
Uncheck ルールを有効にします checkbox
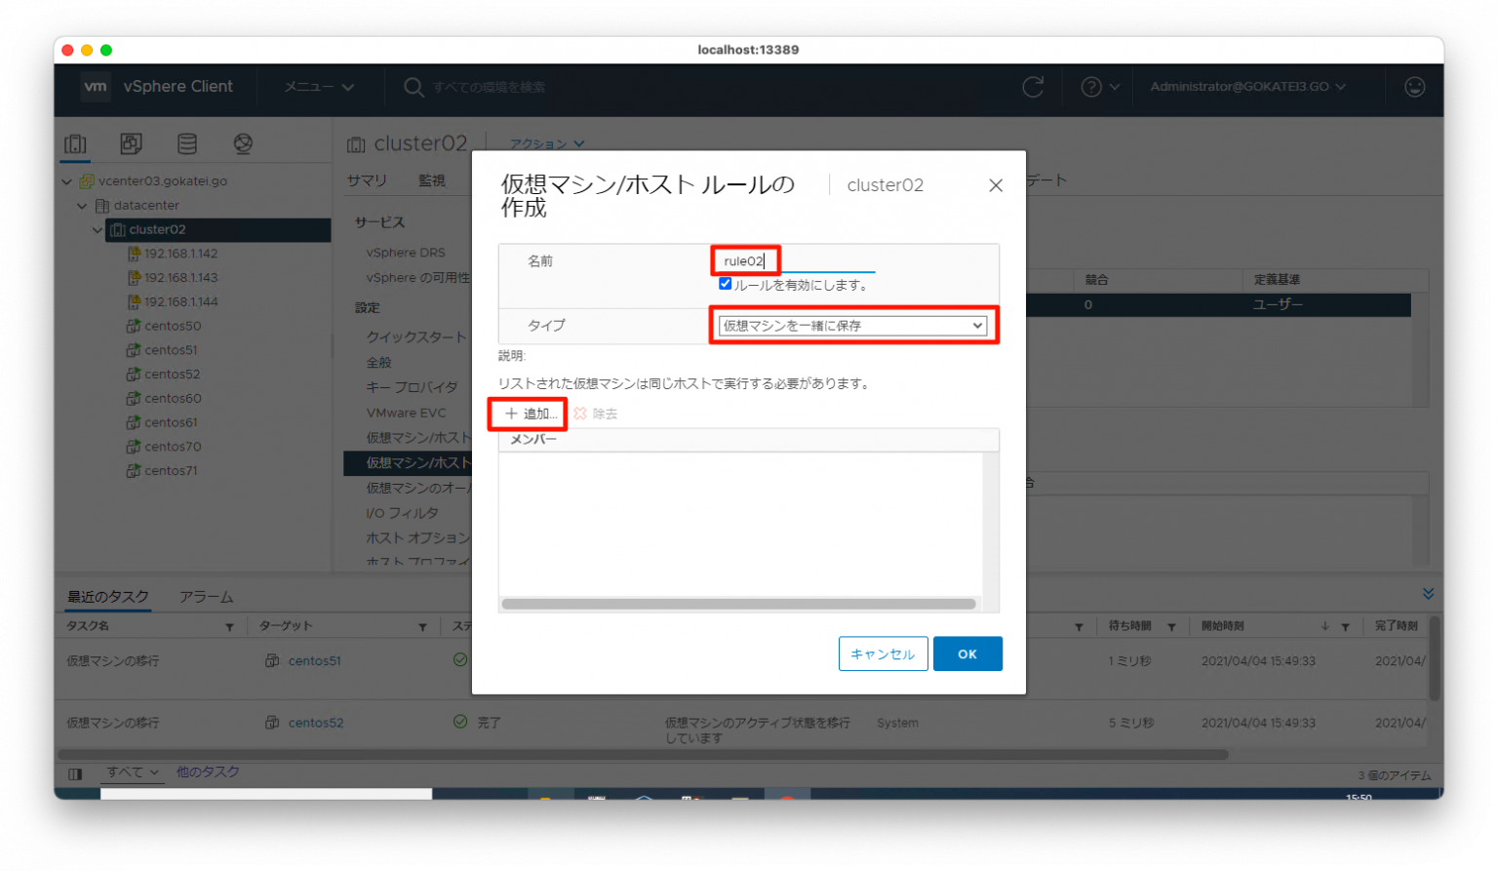pyautogui.click(x=725, y=283)
